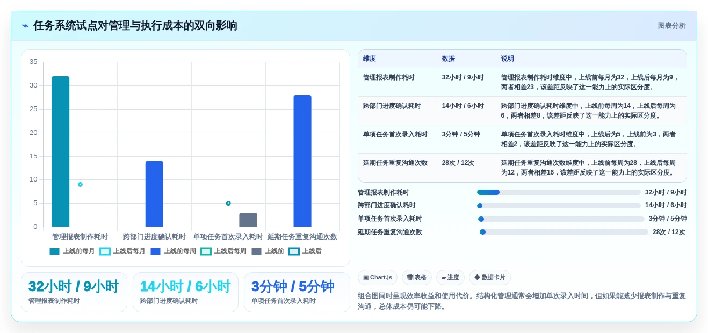Screen dimensions: 708x333
Task: Select the 表格 tag
Action: (x=417, y=278)
